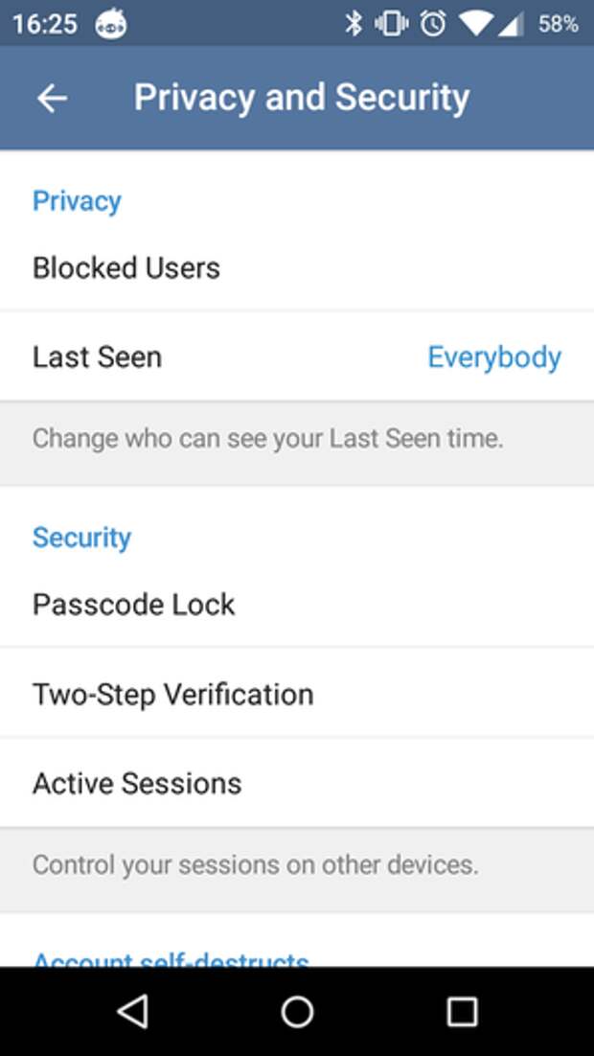Open Last Seen privacy setting
This screenshot has width=594, height=1056.
(297, 356)
